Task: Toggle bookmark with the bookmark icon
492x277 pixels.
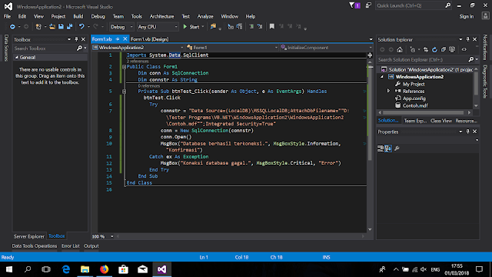Action: (271, 27)
